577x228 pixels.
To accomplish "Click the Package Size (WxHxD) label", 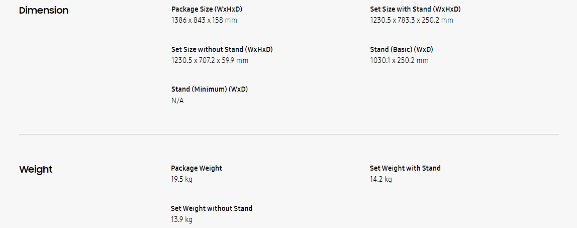I will (210, 9).
